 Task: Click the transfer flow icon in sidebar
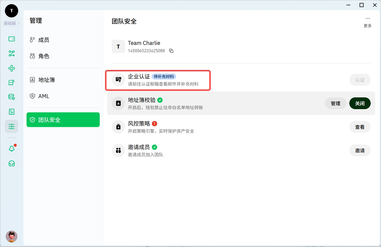click(12, 54)
